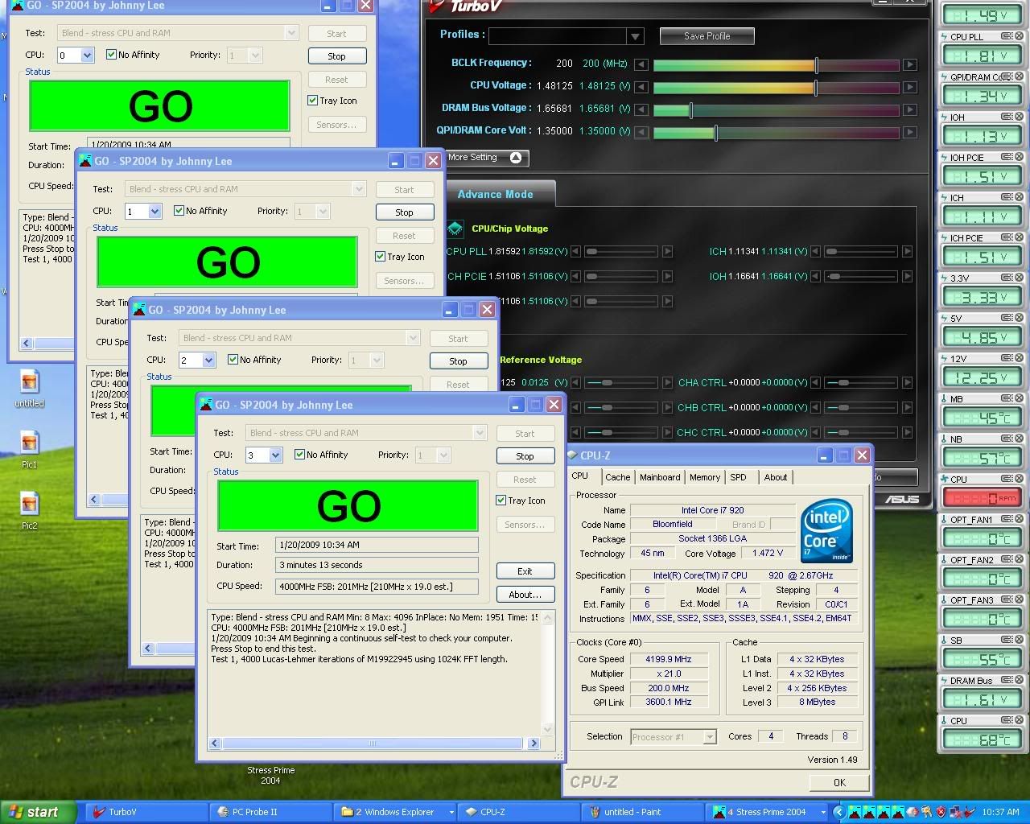Open settings on the SB temperature panel

(1006, 640)
